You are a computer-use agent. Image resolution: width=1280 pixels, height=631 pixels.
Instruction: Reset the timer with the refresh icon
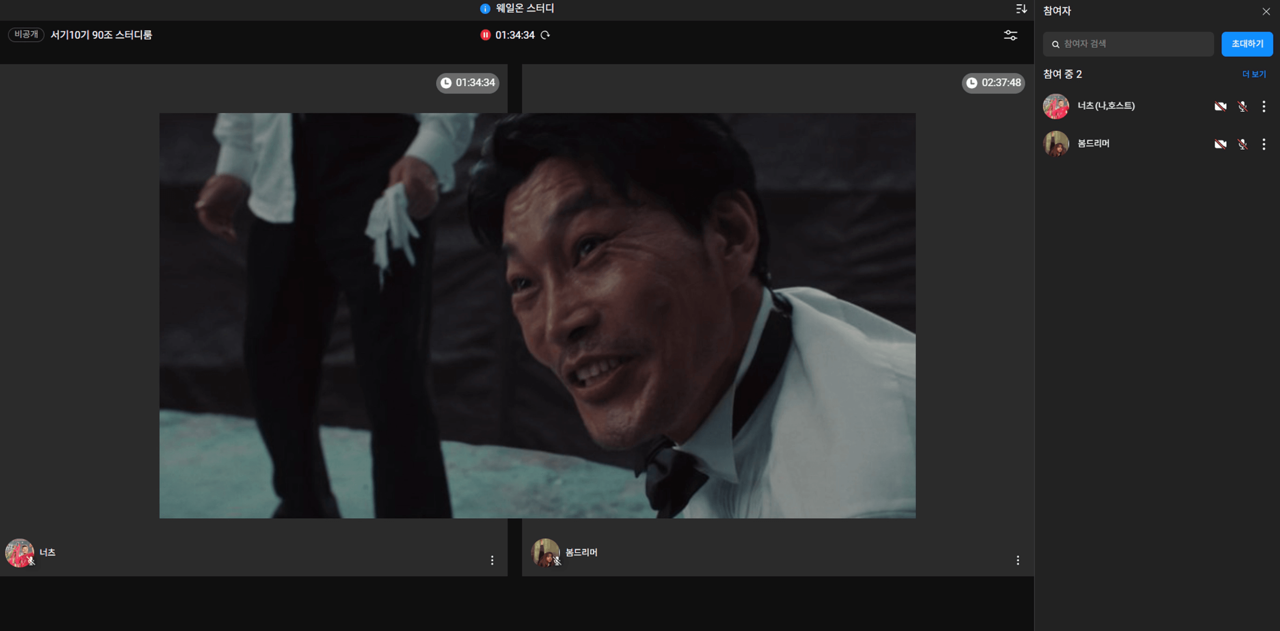point(545,35)
